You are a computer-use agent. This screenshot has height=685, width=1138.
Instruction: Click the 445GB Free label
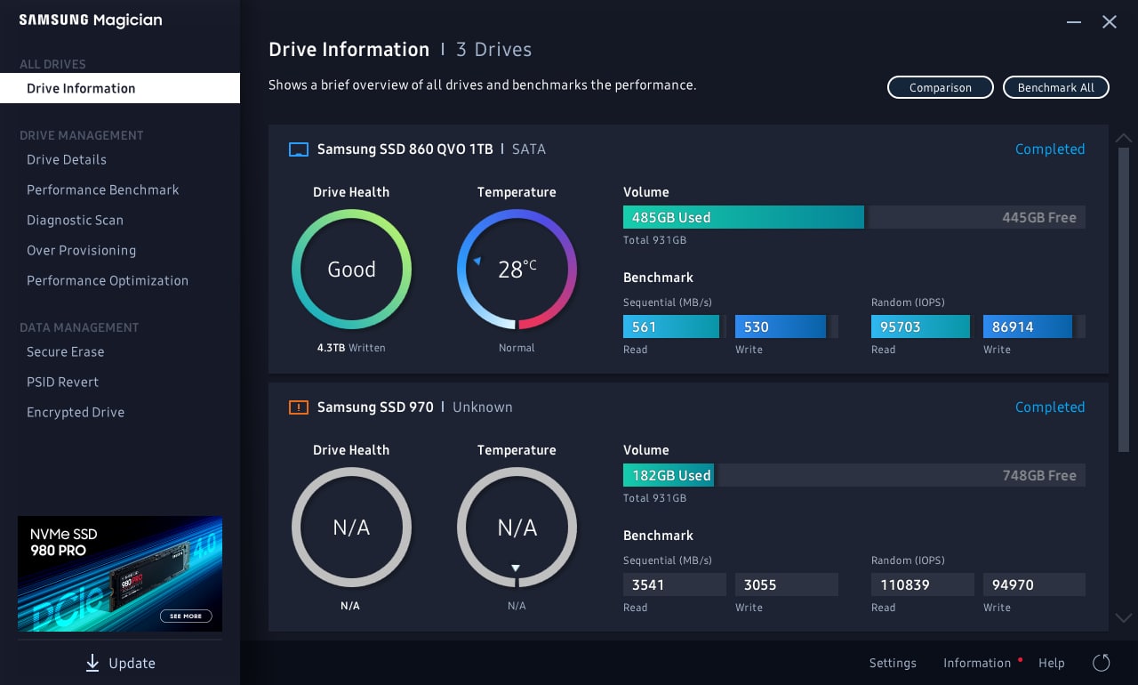coord(1038,217)
